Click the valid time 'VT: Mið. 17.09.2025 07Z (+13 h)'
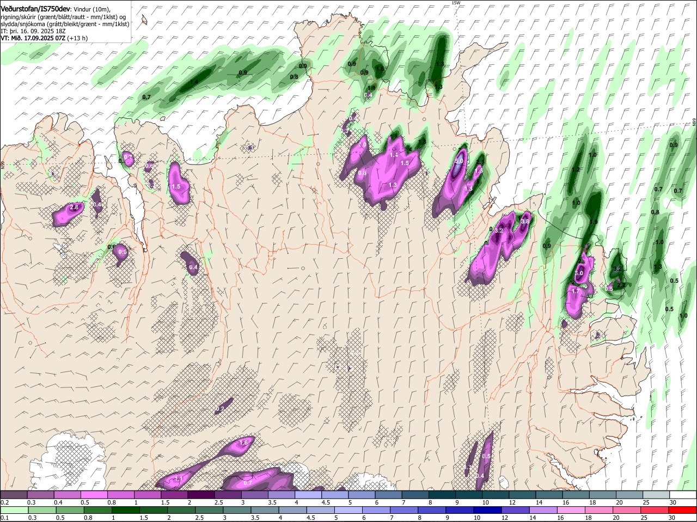697x522 pixels. 44,38
